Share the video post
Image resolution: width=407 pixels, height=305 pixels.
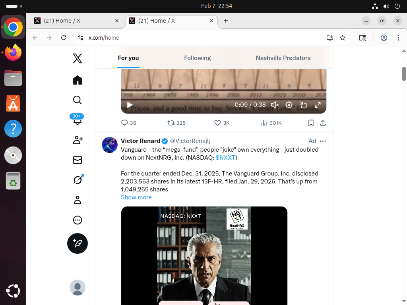(x=323, y=123)
